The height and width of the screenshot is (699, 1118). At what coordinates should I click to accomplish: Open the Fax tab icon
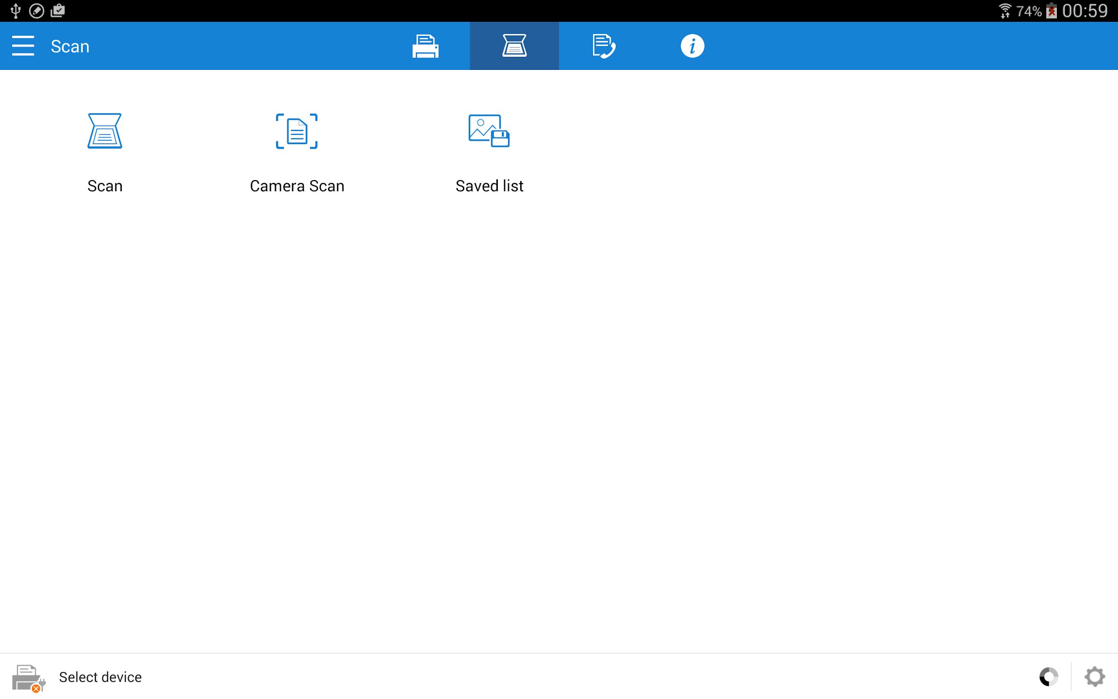(x=603, y=46)
